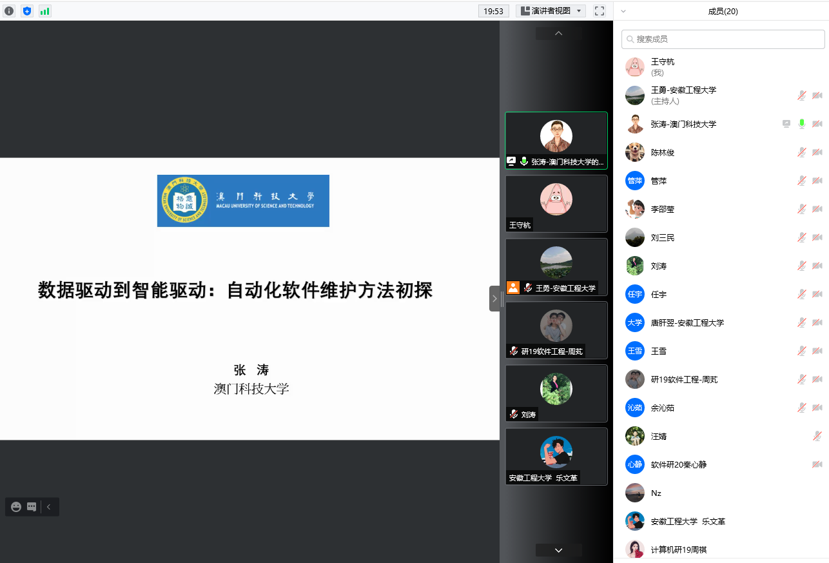This screenshot has width=829, height=563.
Task: Click the 19:53 meeting timer
Action: coord(494,11)
